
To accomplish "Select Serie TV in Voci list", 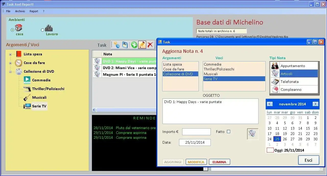I will coord(234,79).
